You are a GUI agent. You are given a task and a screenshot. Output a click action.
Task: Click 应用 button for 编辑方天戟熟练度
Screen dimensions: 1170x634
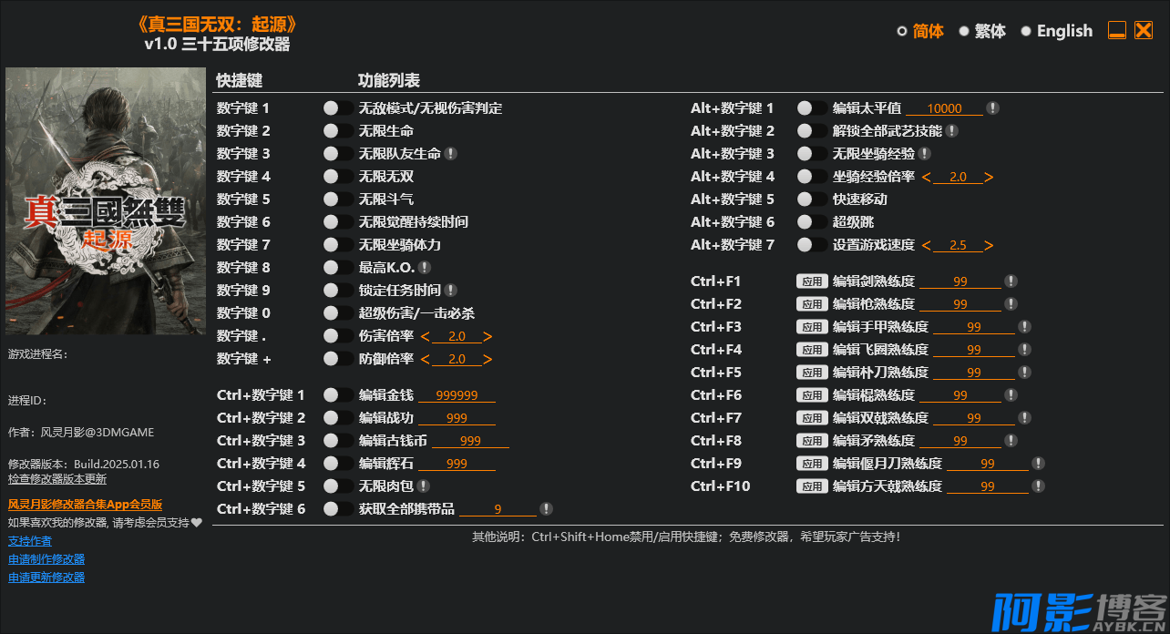pos(812,486)
